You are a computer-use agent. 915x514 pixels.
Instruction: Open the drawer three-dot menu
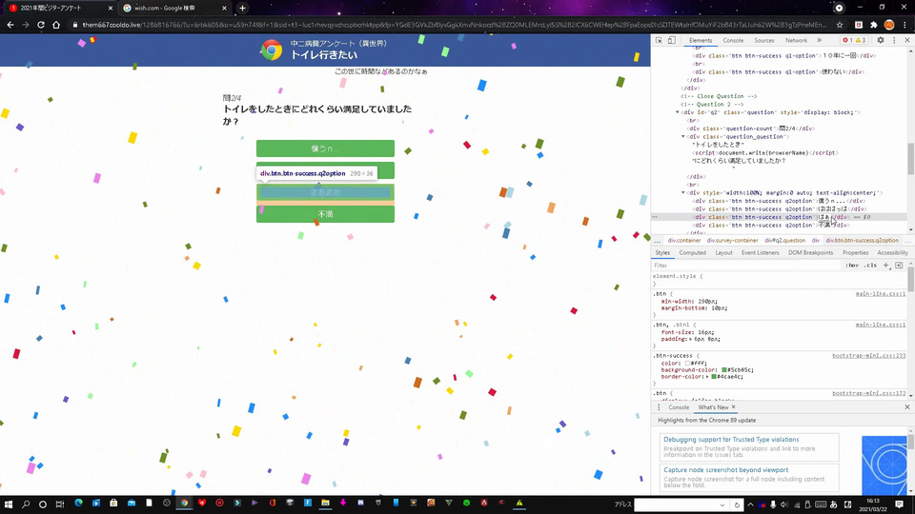659,407
